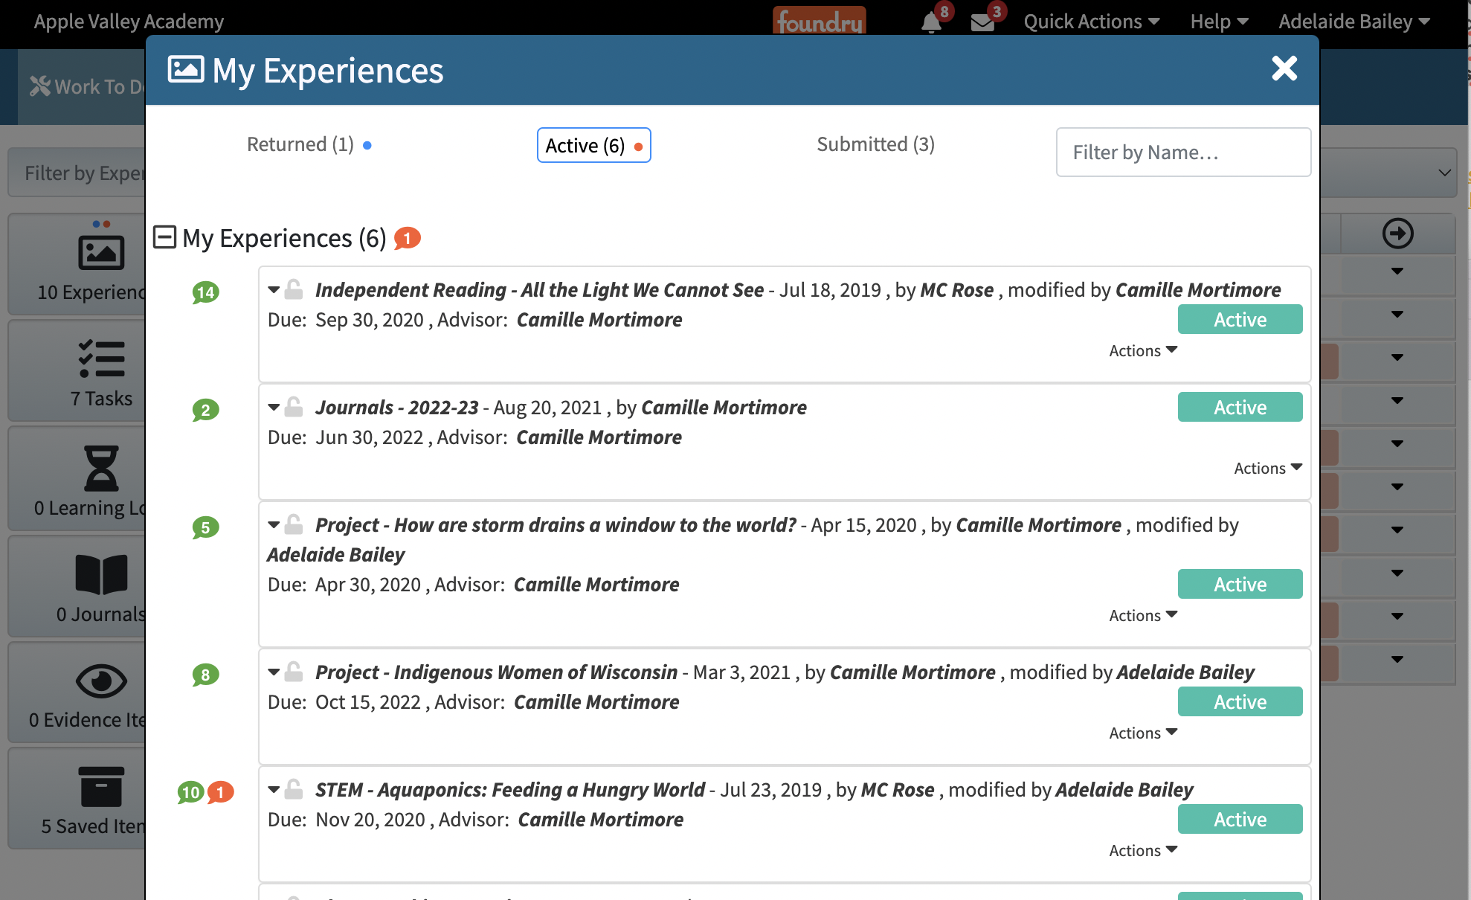This screenshot has height=900, width=1471.
Task: Click the orange 1 alert bubble for Aquaponics
Action: pyautogui.click(x=220, y=792)
